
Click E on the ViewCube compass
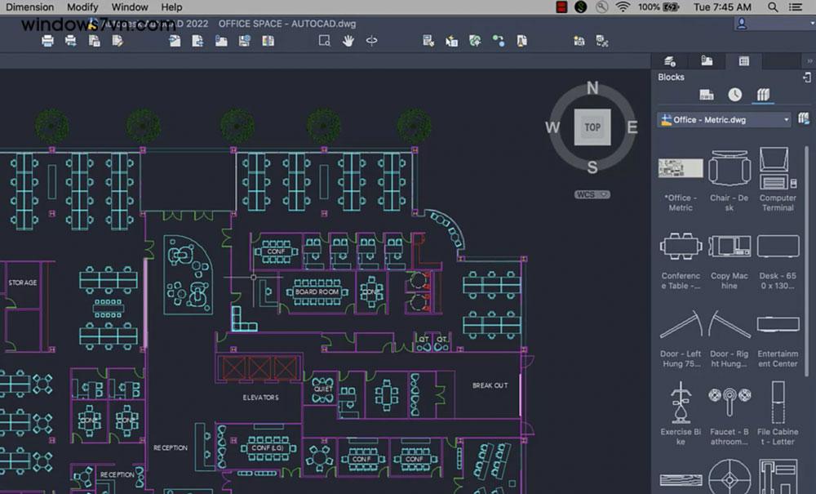point(632,127)
